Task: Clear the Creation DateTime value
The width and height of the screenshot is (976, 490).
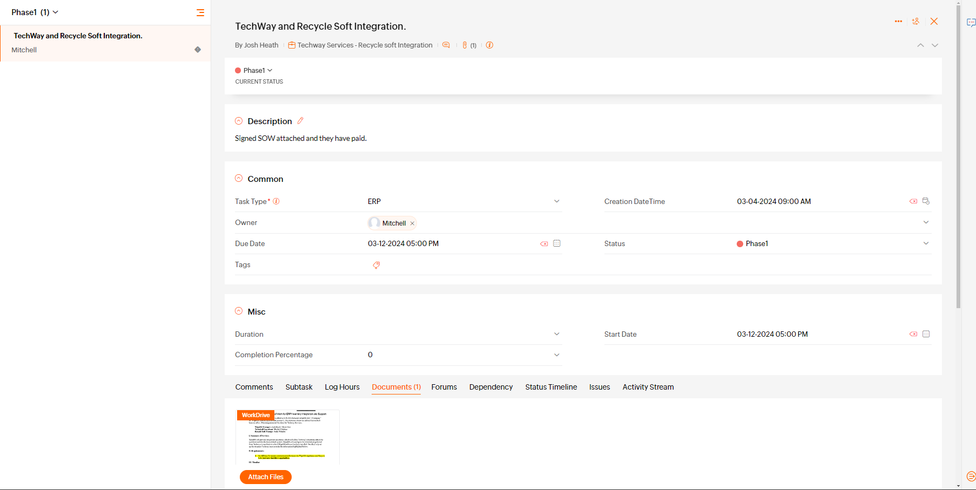Action: coord(913,201)
